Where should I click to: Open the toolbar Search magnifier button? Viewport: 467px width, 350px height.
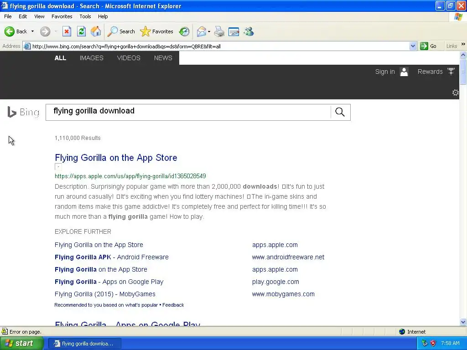(x=121, y=31)
